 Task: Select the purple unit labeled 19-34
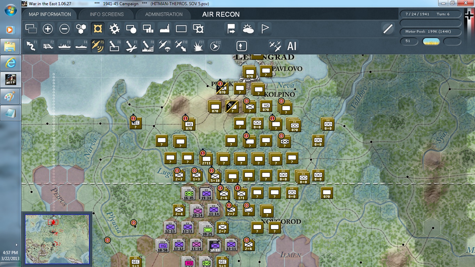pos(206,194)
